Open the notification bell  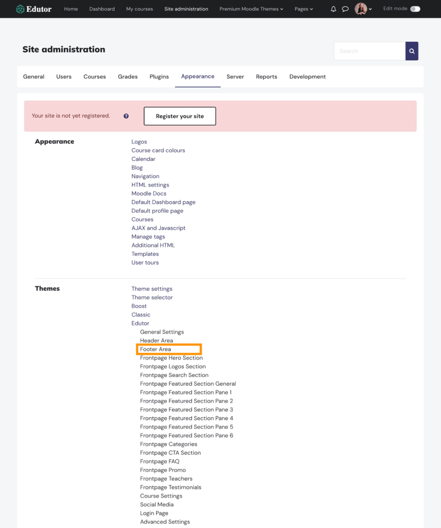(x=333, y=9)
